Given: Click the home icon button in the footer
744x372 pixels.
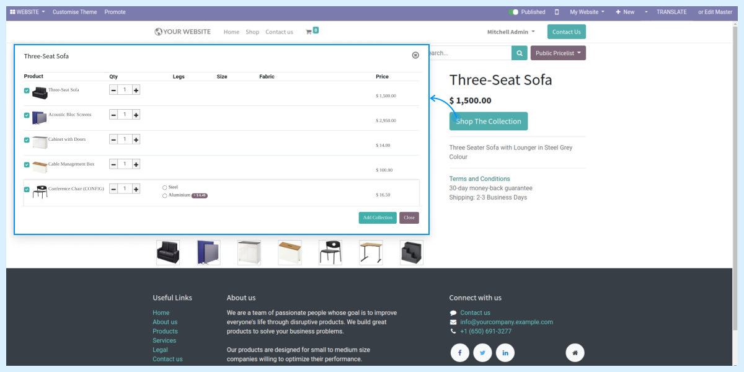Looking at the screenshot, I should point(575,352).
